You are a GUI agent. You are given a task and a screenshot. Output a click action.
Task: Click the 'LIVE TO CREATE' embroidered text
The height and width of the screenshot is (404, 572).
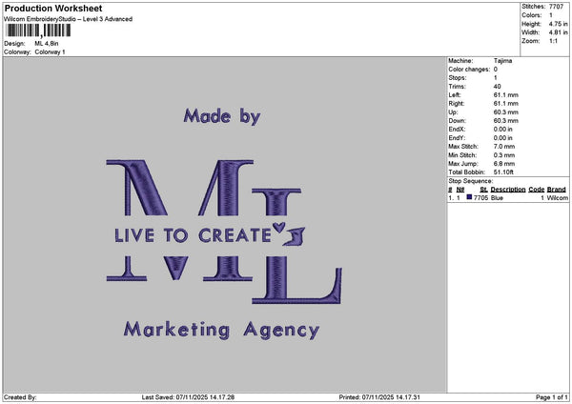tap(193, 235)
